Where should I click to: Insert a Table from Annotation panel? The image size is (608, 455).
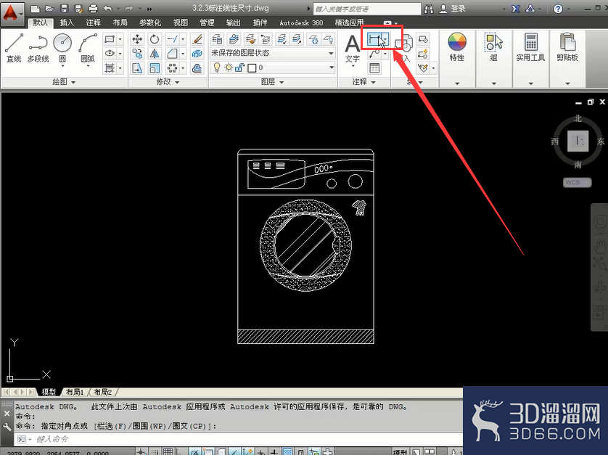(x=374, y=68)
